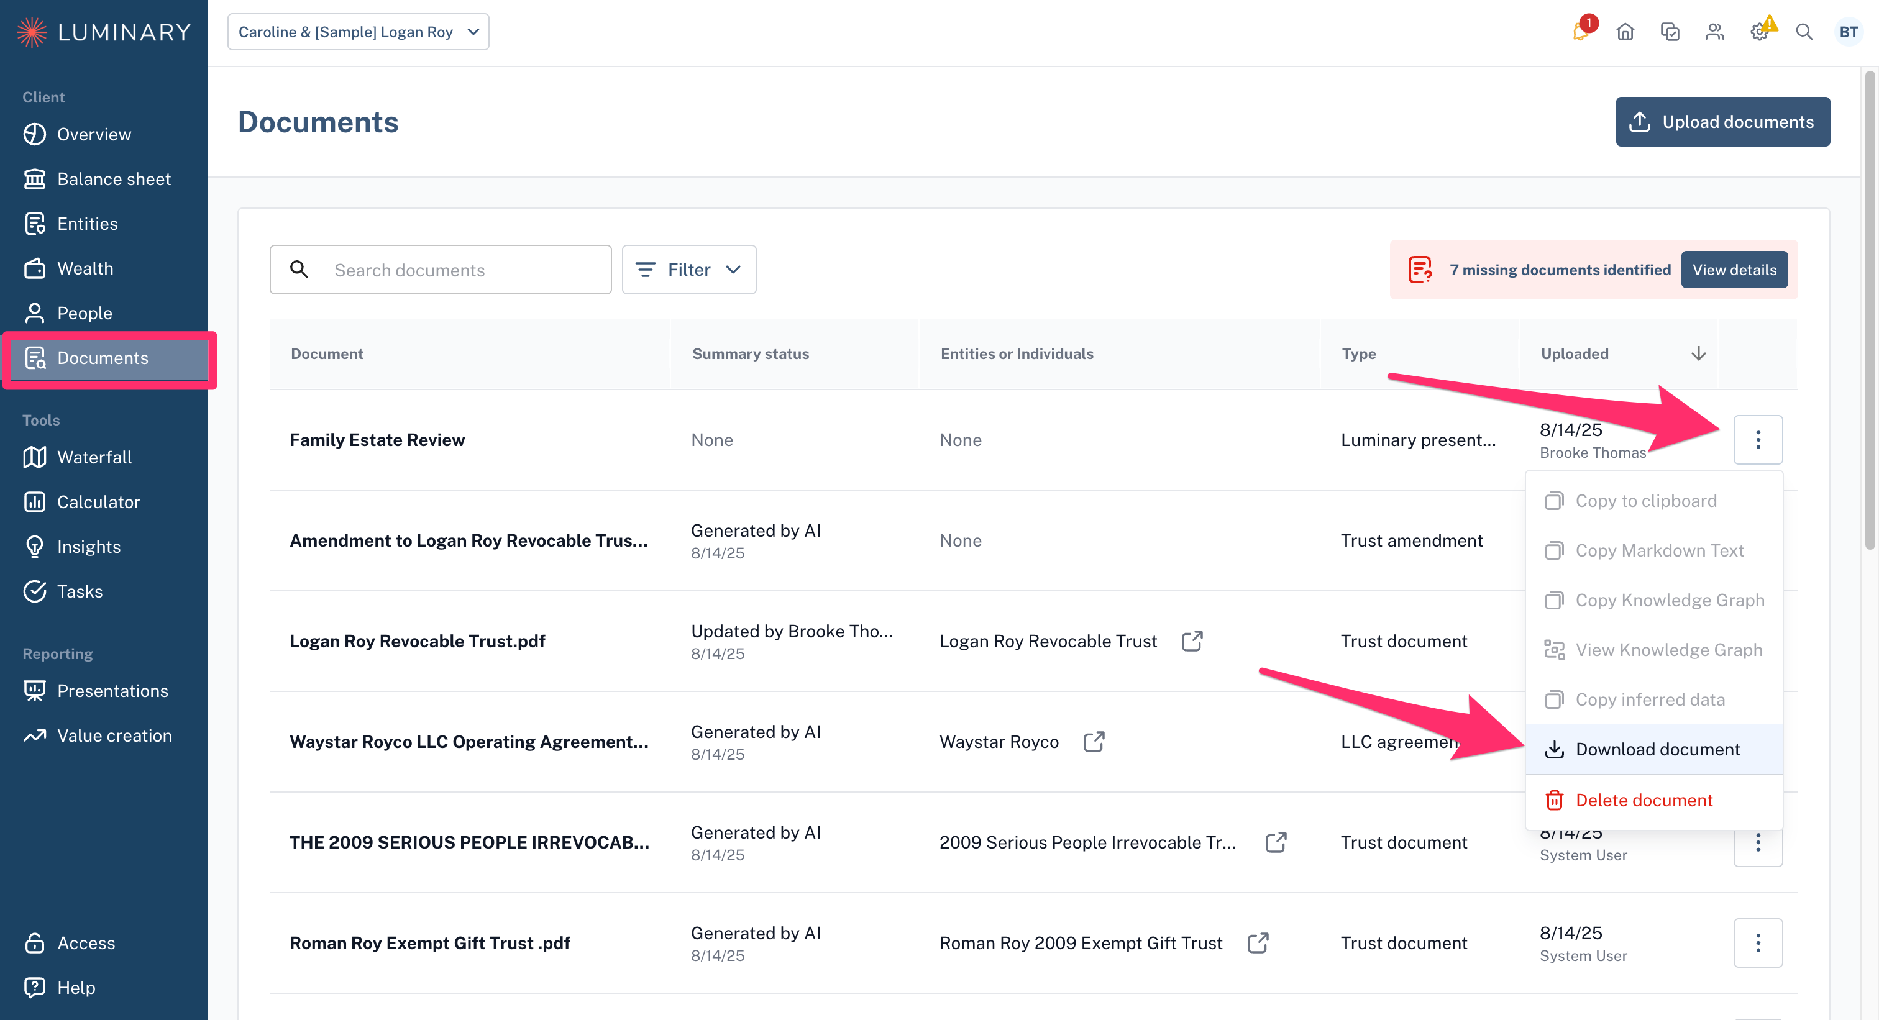The image size is (1879, 1020).
Task: Open the Wealth section
Action: 104,268
